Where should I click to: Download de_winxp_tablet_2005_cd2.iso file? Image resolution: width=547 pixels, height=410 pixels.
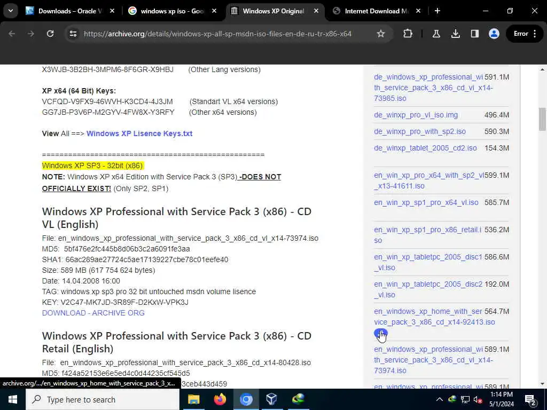click(x=425, y=148)
